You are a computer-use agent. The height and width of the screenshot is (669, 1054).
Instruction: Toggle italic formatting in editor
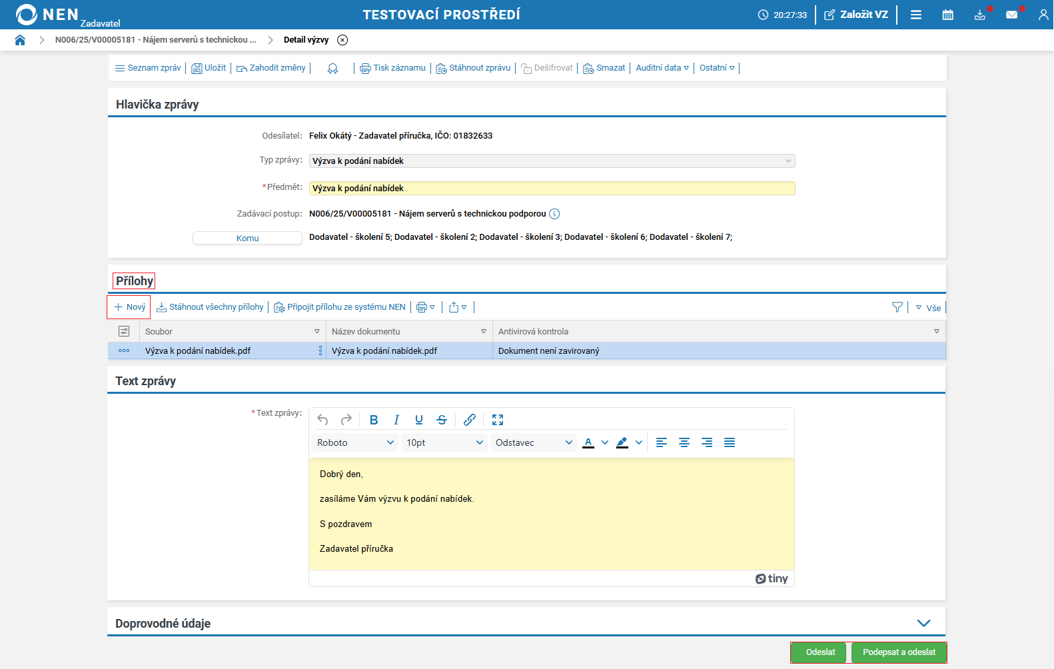pos(396,420)
